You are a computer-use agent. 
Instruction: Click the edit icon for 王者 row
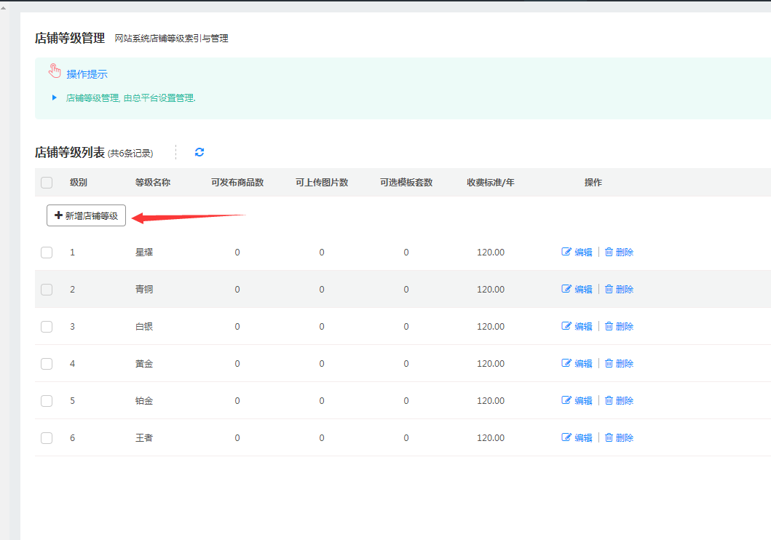pos(566,437)
